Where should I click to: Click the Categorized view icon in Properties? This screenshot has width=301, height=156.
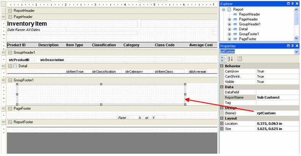224,59
